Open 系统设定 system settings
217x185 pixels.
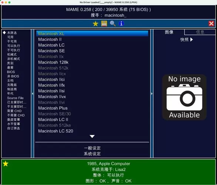tap(92, 154)
